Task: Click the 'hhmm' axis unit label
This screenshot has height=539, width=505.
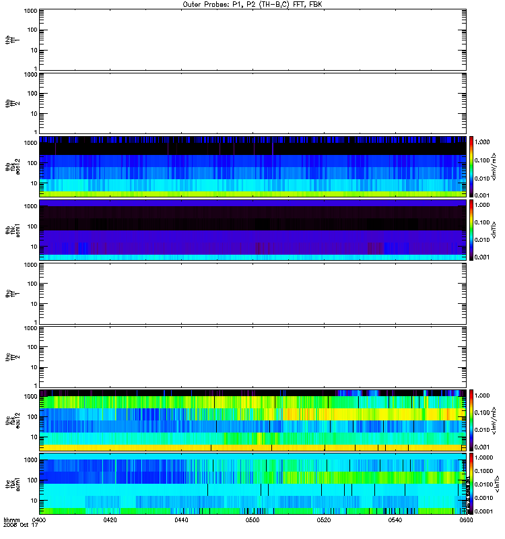Action: pyautogui.click(x=11, y=520)
